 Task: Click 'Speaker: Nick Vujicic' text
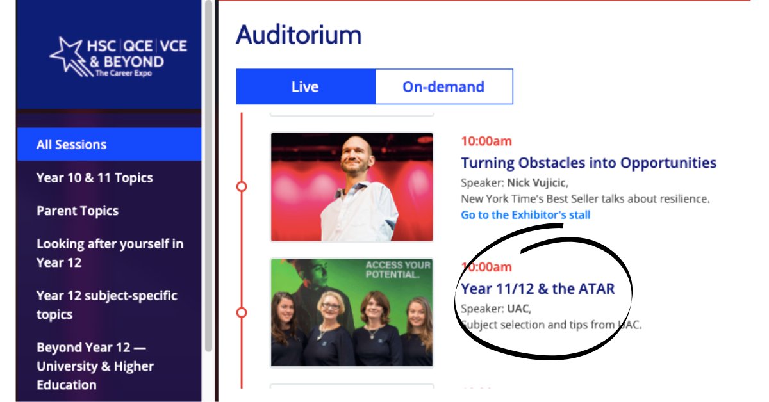coord(514,183)
